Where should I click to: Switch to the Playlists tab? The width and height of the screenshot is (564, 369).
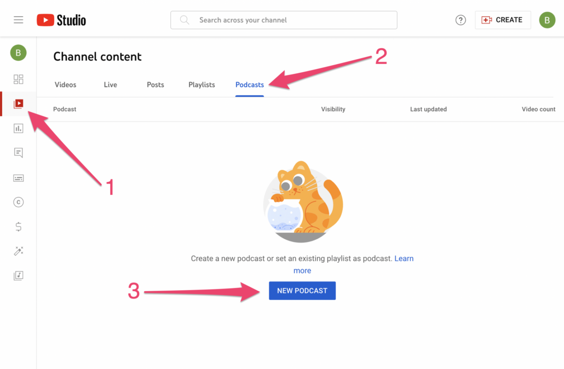(202, 85)
